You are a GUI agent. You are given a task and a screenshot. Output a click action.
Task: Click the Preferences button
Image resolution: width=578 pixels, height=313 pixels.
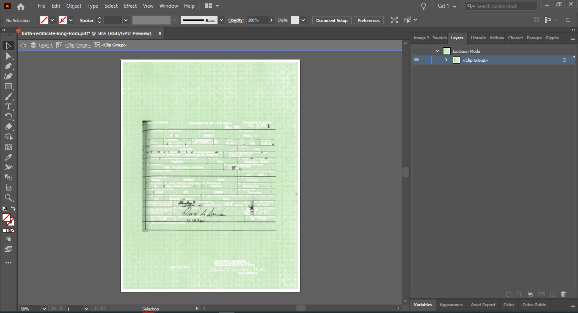pos(369,20)
